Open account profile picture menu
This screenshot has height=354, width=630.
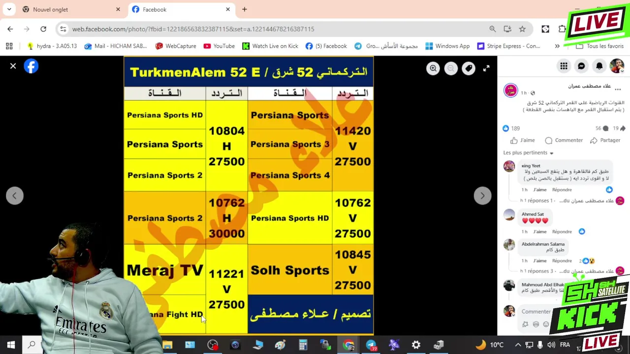tap(617, 66)
